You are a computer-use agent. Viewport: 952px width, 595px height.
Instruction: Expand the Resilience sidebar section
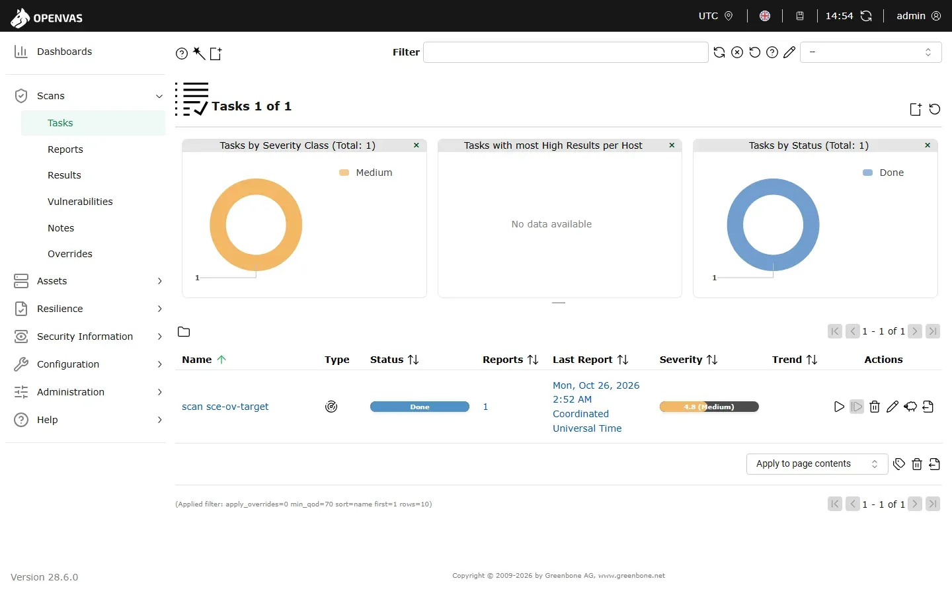(x=159, y=309)
